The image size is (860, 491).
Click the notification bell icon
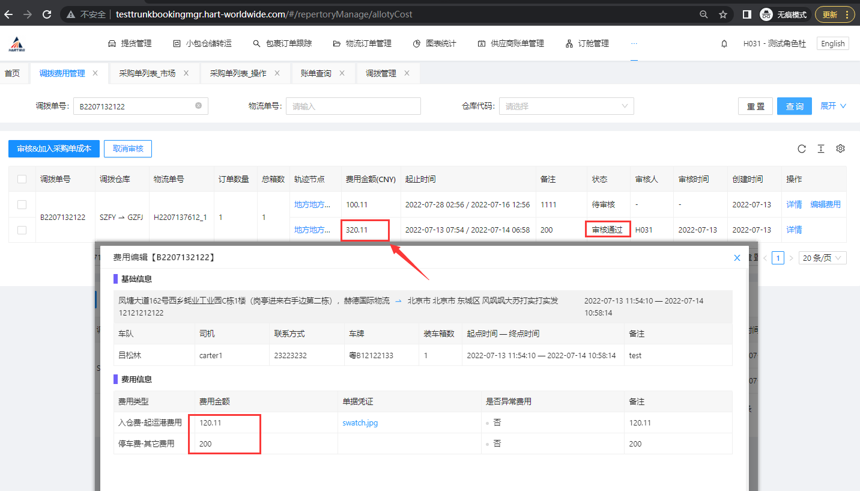pos(724,44)
